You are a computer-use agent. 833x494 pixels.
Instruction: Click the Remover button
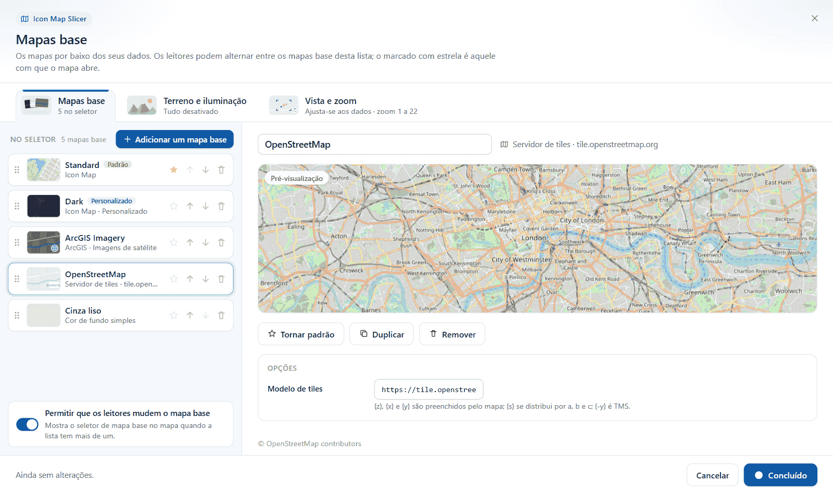point(452,334)
